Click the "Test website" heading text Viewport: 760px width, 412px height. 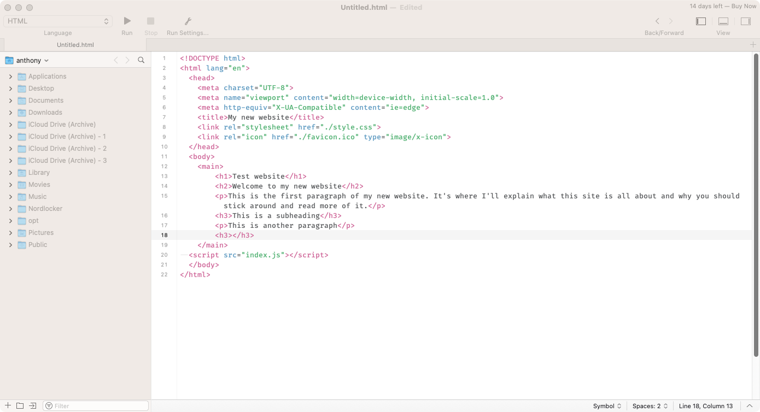(x=259, y=176)
